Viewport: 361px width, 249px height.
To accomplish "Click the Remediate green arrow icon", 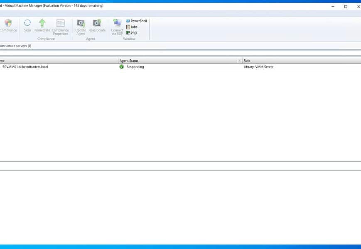I will [x=42, y=23].
